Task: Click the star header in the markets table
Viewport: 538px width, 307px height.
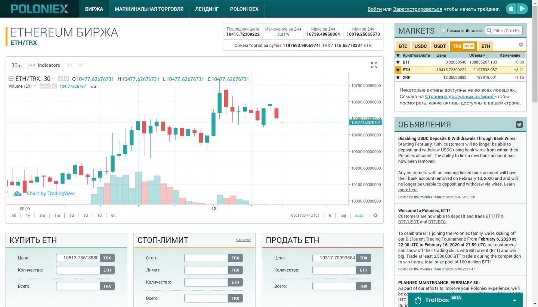Action: (398, 55)
